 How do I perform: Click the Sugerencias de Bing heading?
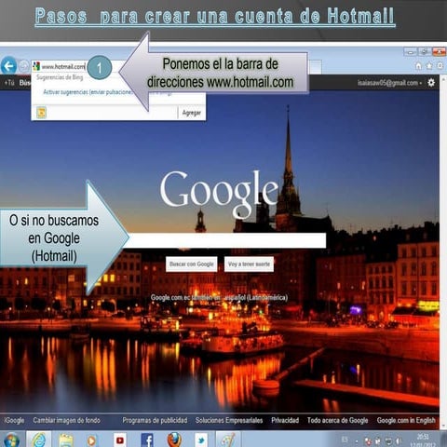coord(60,77)
